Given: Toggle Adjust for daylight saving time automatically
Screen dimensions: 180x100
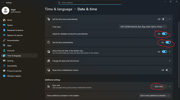Looking at the screenshot, I should tap(164, 34).
